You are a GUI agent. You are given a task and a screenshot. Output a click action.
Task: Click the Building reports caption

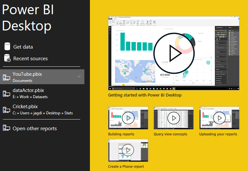pyautogui.click(x=121, y=134)
